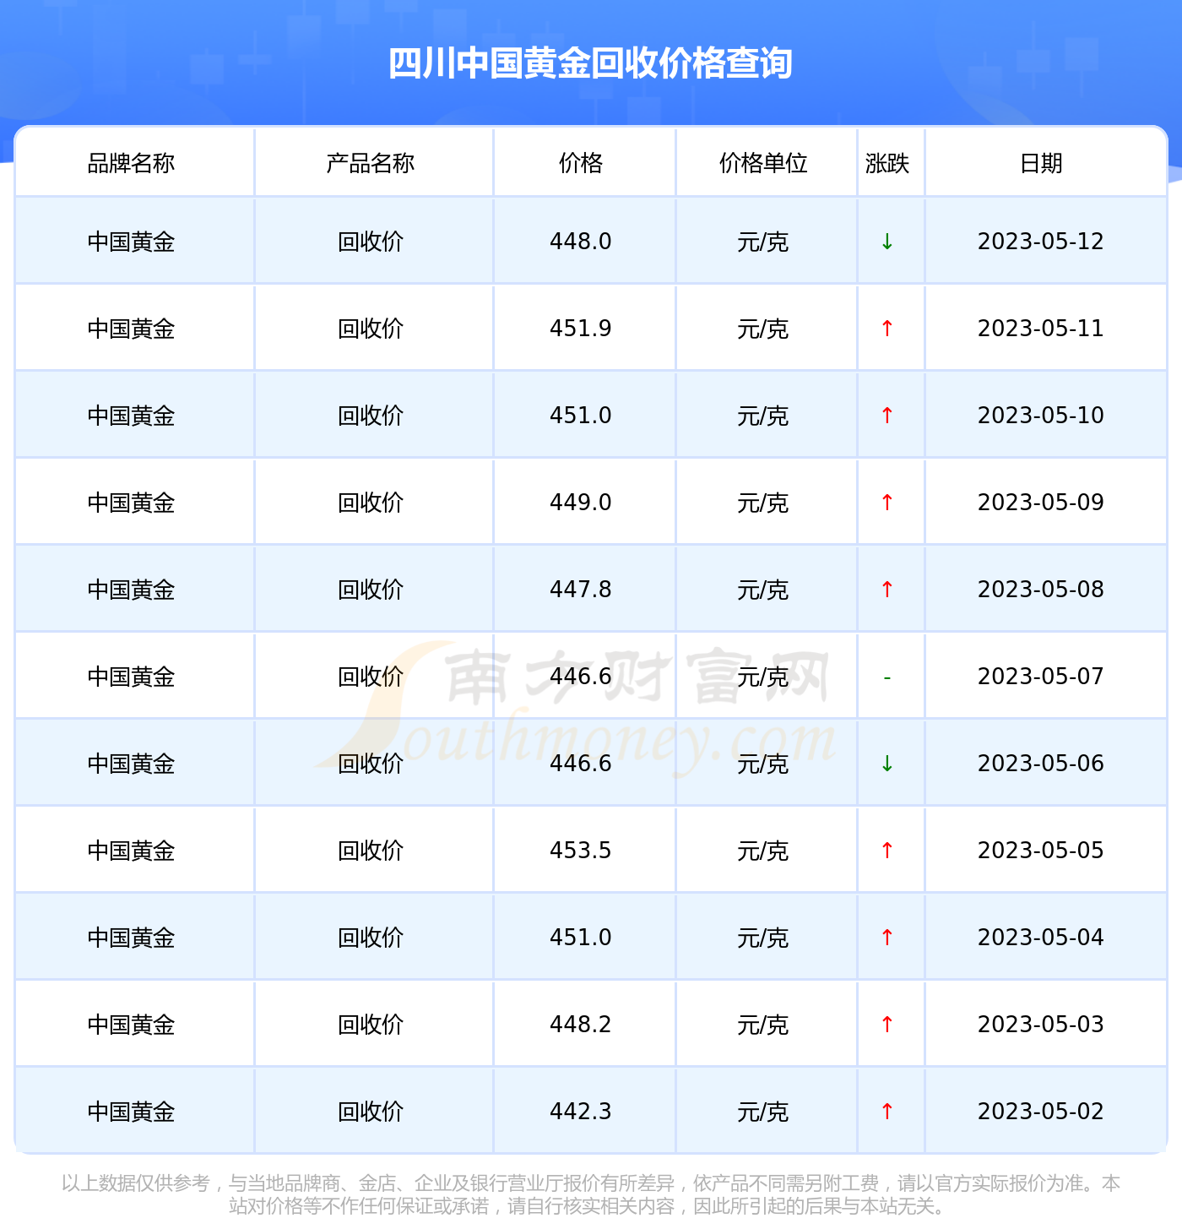
Task: Select the 品牌名称 column header
Action: (131, 163)
